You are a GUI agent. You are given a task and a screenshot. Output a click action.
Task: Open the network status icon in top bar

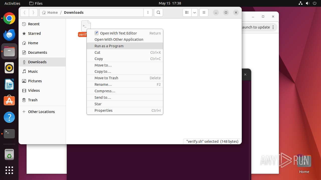301,3
